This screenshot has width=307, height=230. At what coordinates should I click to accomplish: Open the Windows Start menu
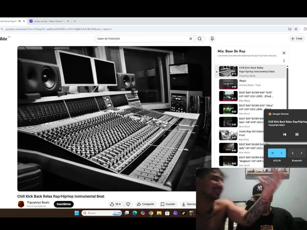coord(77,213)
